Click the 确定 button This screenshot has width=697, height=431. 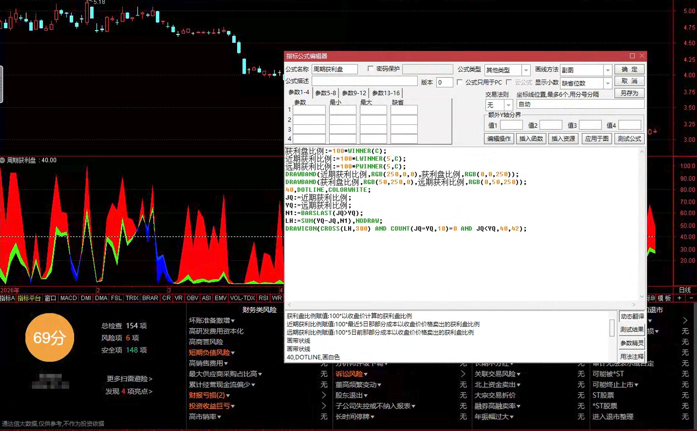click(x=630, y=69)
